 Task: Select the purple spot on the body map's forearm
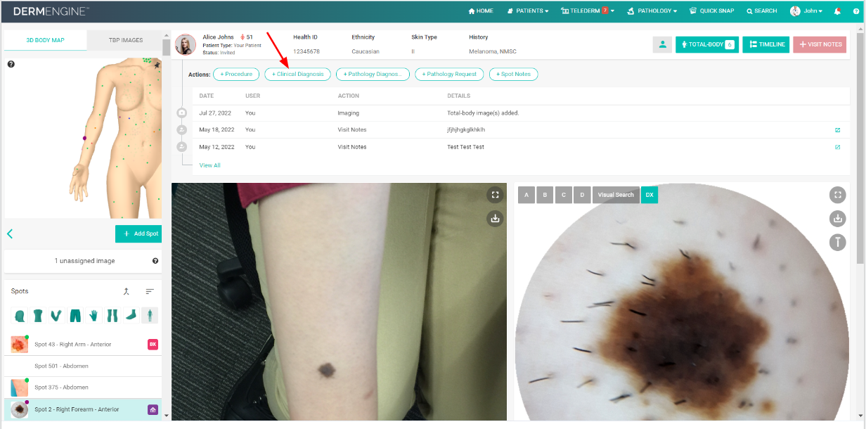point(84,139)
